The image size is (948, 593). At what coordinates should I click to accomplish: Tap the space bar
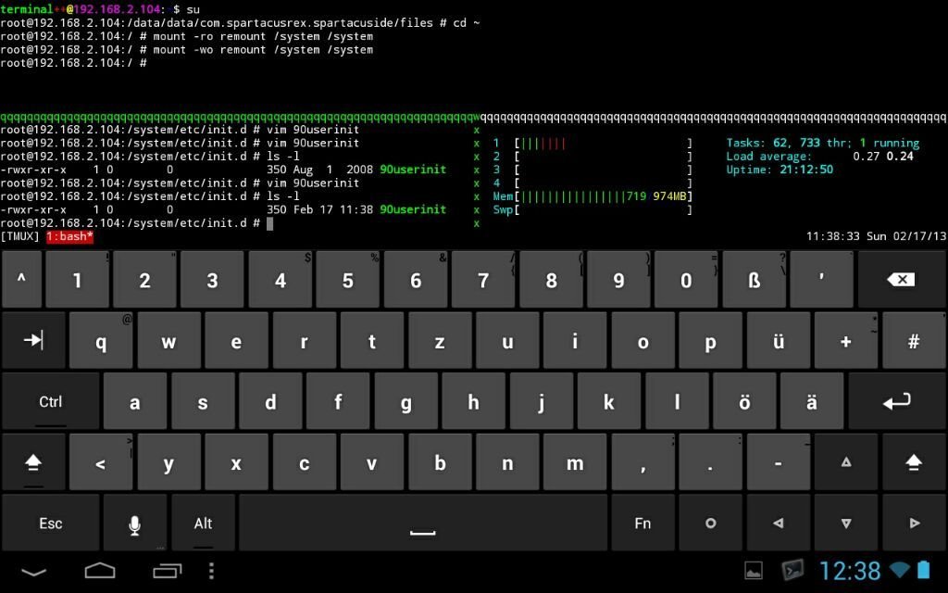[x=423, y=524]
